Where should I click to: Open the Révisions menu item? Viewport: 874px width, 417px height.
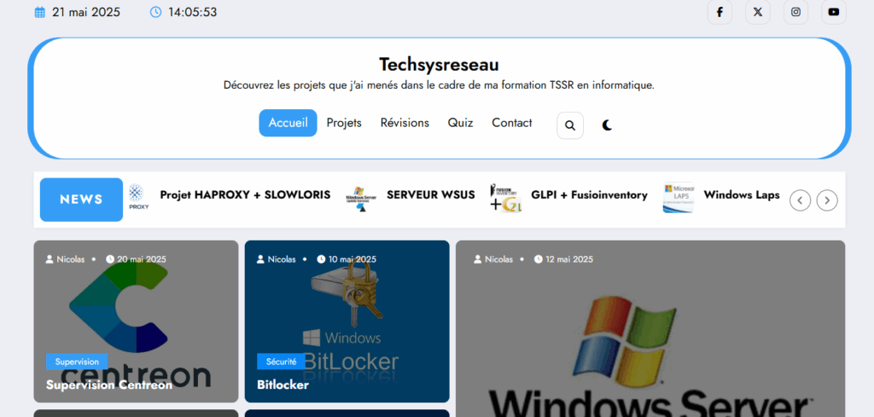tap(405, 123)
